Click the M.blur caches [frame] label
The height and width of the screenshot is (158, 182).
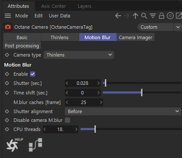pyautogui.click(x=37, y=102)
